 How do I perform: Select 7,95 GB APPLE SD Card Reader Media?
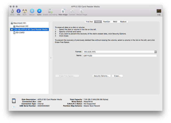(29, 29)
